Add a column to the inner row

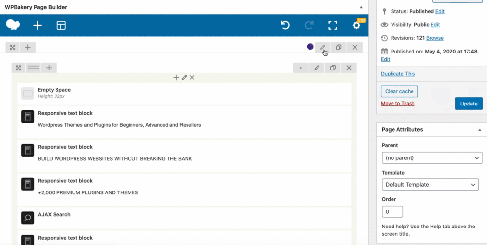click(x=49, y=68)
